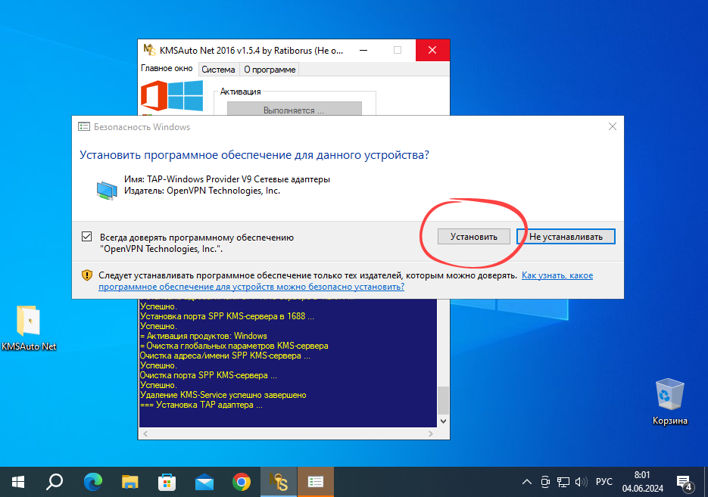Open network status tray icon
This screenshot has height=497, width=708.
tap(563, 482)
